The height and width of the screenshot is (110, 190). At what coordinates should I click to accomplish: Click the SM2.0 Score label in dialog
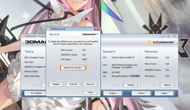pos(67,50)
